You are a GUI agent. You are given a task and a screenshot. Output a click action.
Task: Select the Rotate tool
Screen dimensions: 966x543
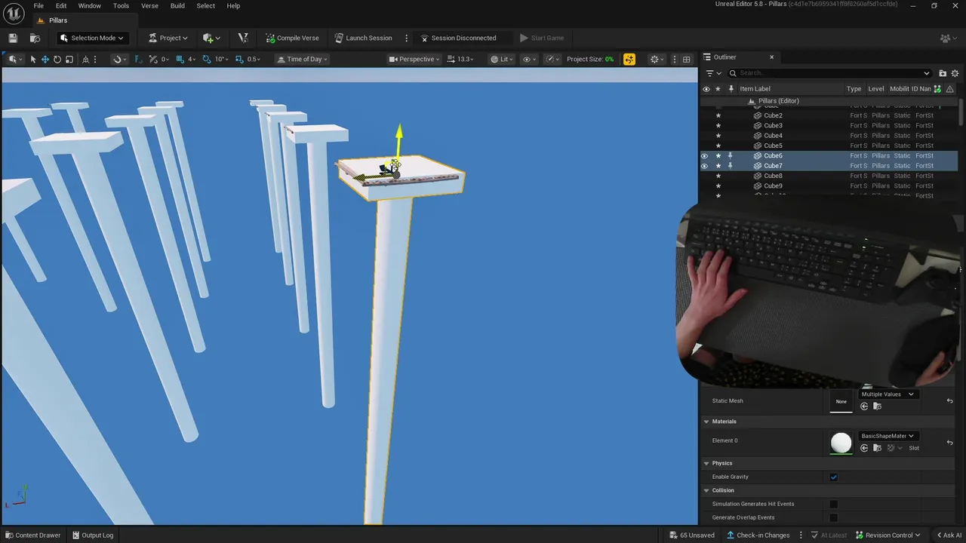57,59
